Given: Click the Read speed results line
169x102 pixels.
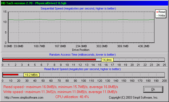Looking at the screenshot, I should [x=61, y=87].
